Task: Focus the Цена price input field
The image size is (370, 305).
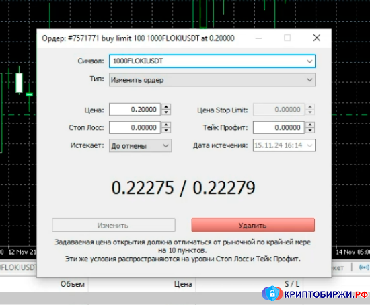Action: click(x=135, y=110)
